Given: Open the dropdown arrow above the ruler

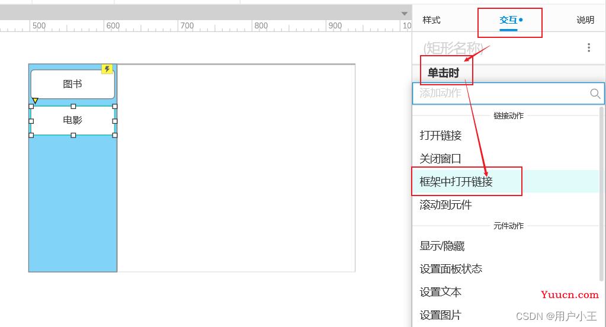Looking at the screenshot, I should [404, 14].
